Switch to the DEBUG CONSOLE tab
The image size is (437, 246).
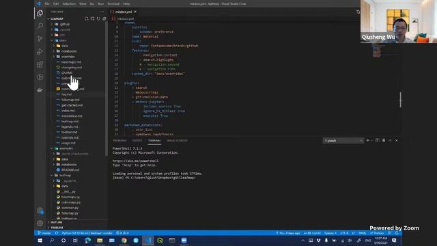tap(177, 141)
